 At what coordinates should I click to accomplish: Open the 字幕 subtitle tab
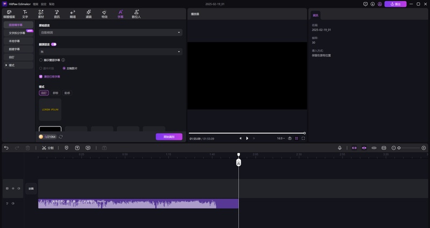pos(120,13)
